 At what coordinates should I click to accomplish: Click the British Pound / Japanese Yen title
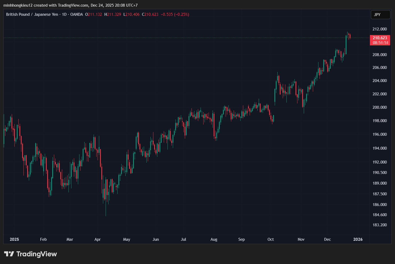pos(32,14)
